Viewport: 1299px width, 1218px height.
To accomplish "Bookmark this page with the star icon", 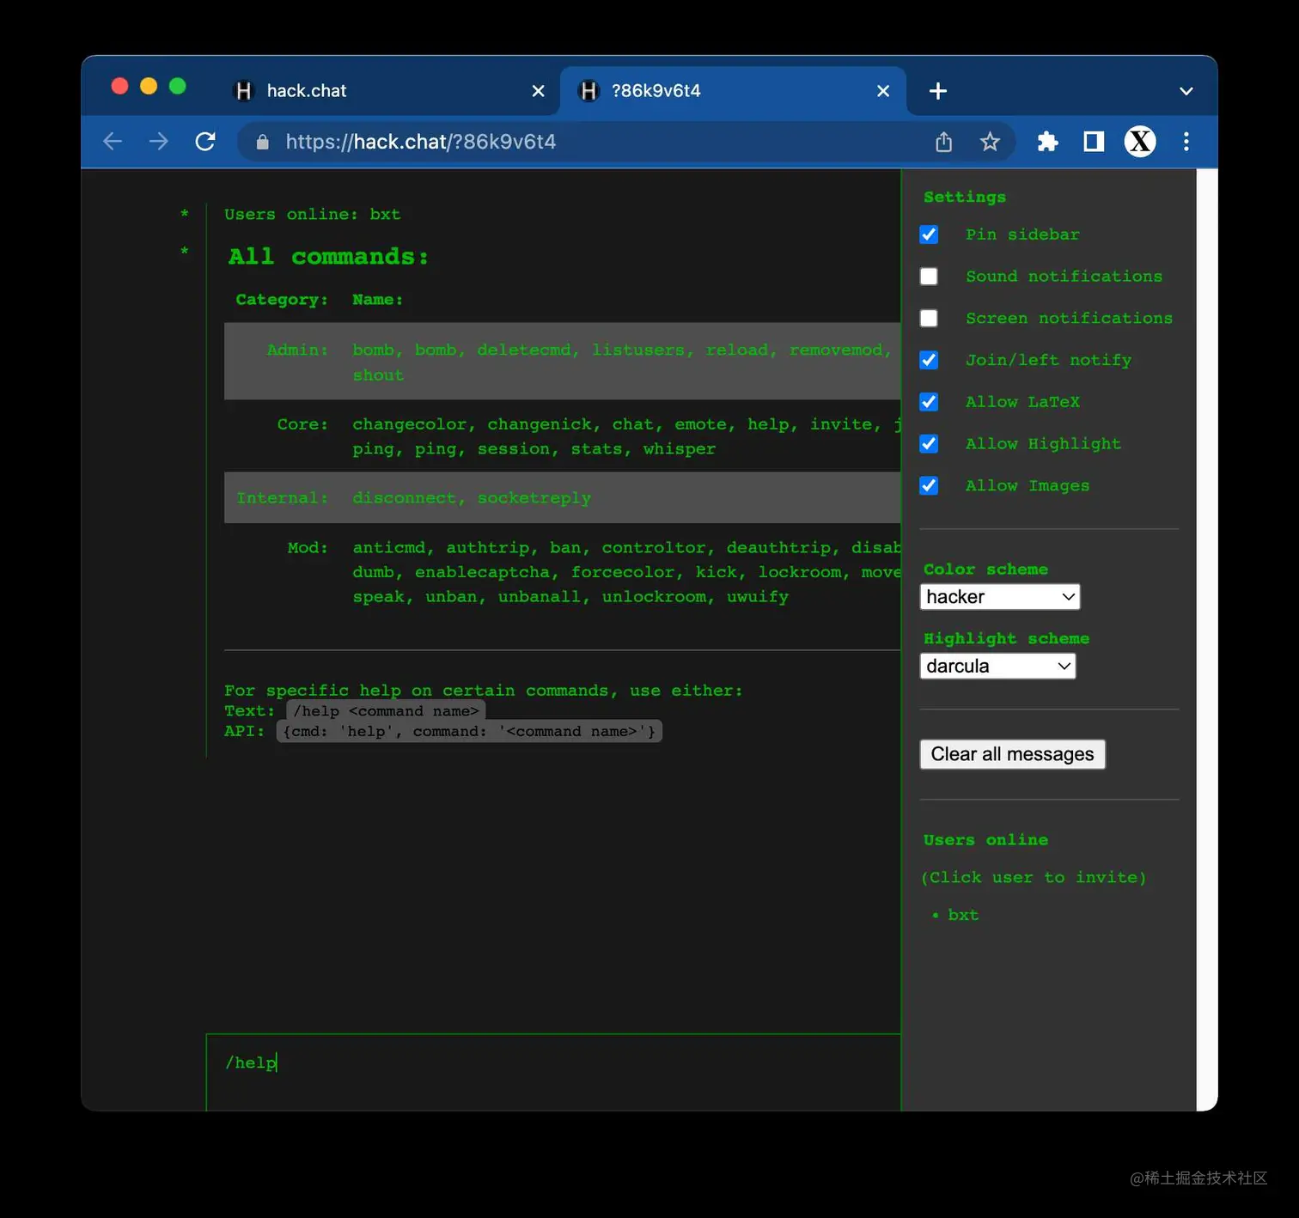I will tap(990, 142).
